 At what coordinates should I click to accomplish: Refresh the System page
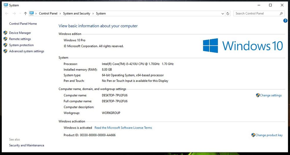pyautogui.click(x=228, y=14)
